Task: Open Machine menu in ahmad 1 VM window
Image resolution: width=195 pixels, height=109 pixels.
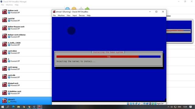Action: click(61, 15)
